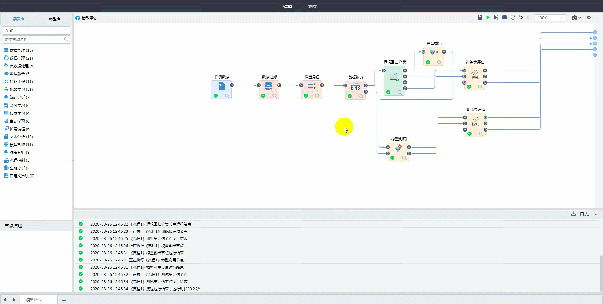
Task: Run the workflow with the green play button
Action: [488, 18]
